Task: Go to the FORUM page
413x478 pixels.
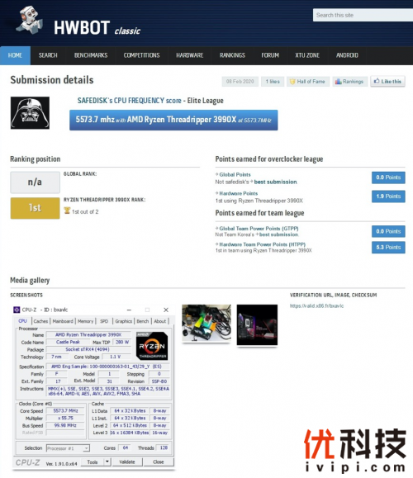Action: (x=270, y=55)
